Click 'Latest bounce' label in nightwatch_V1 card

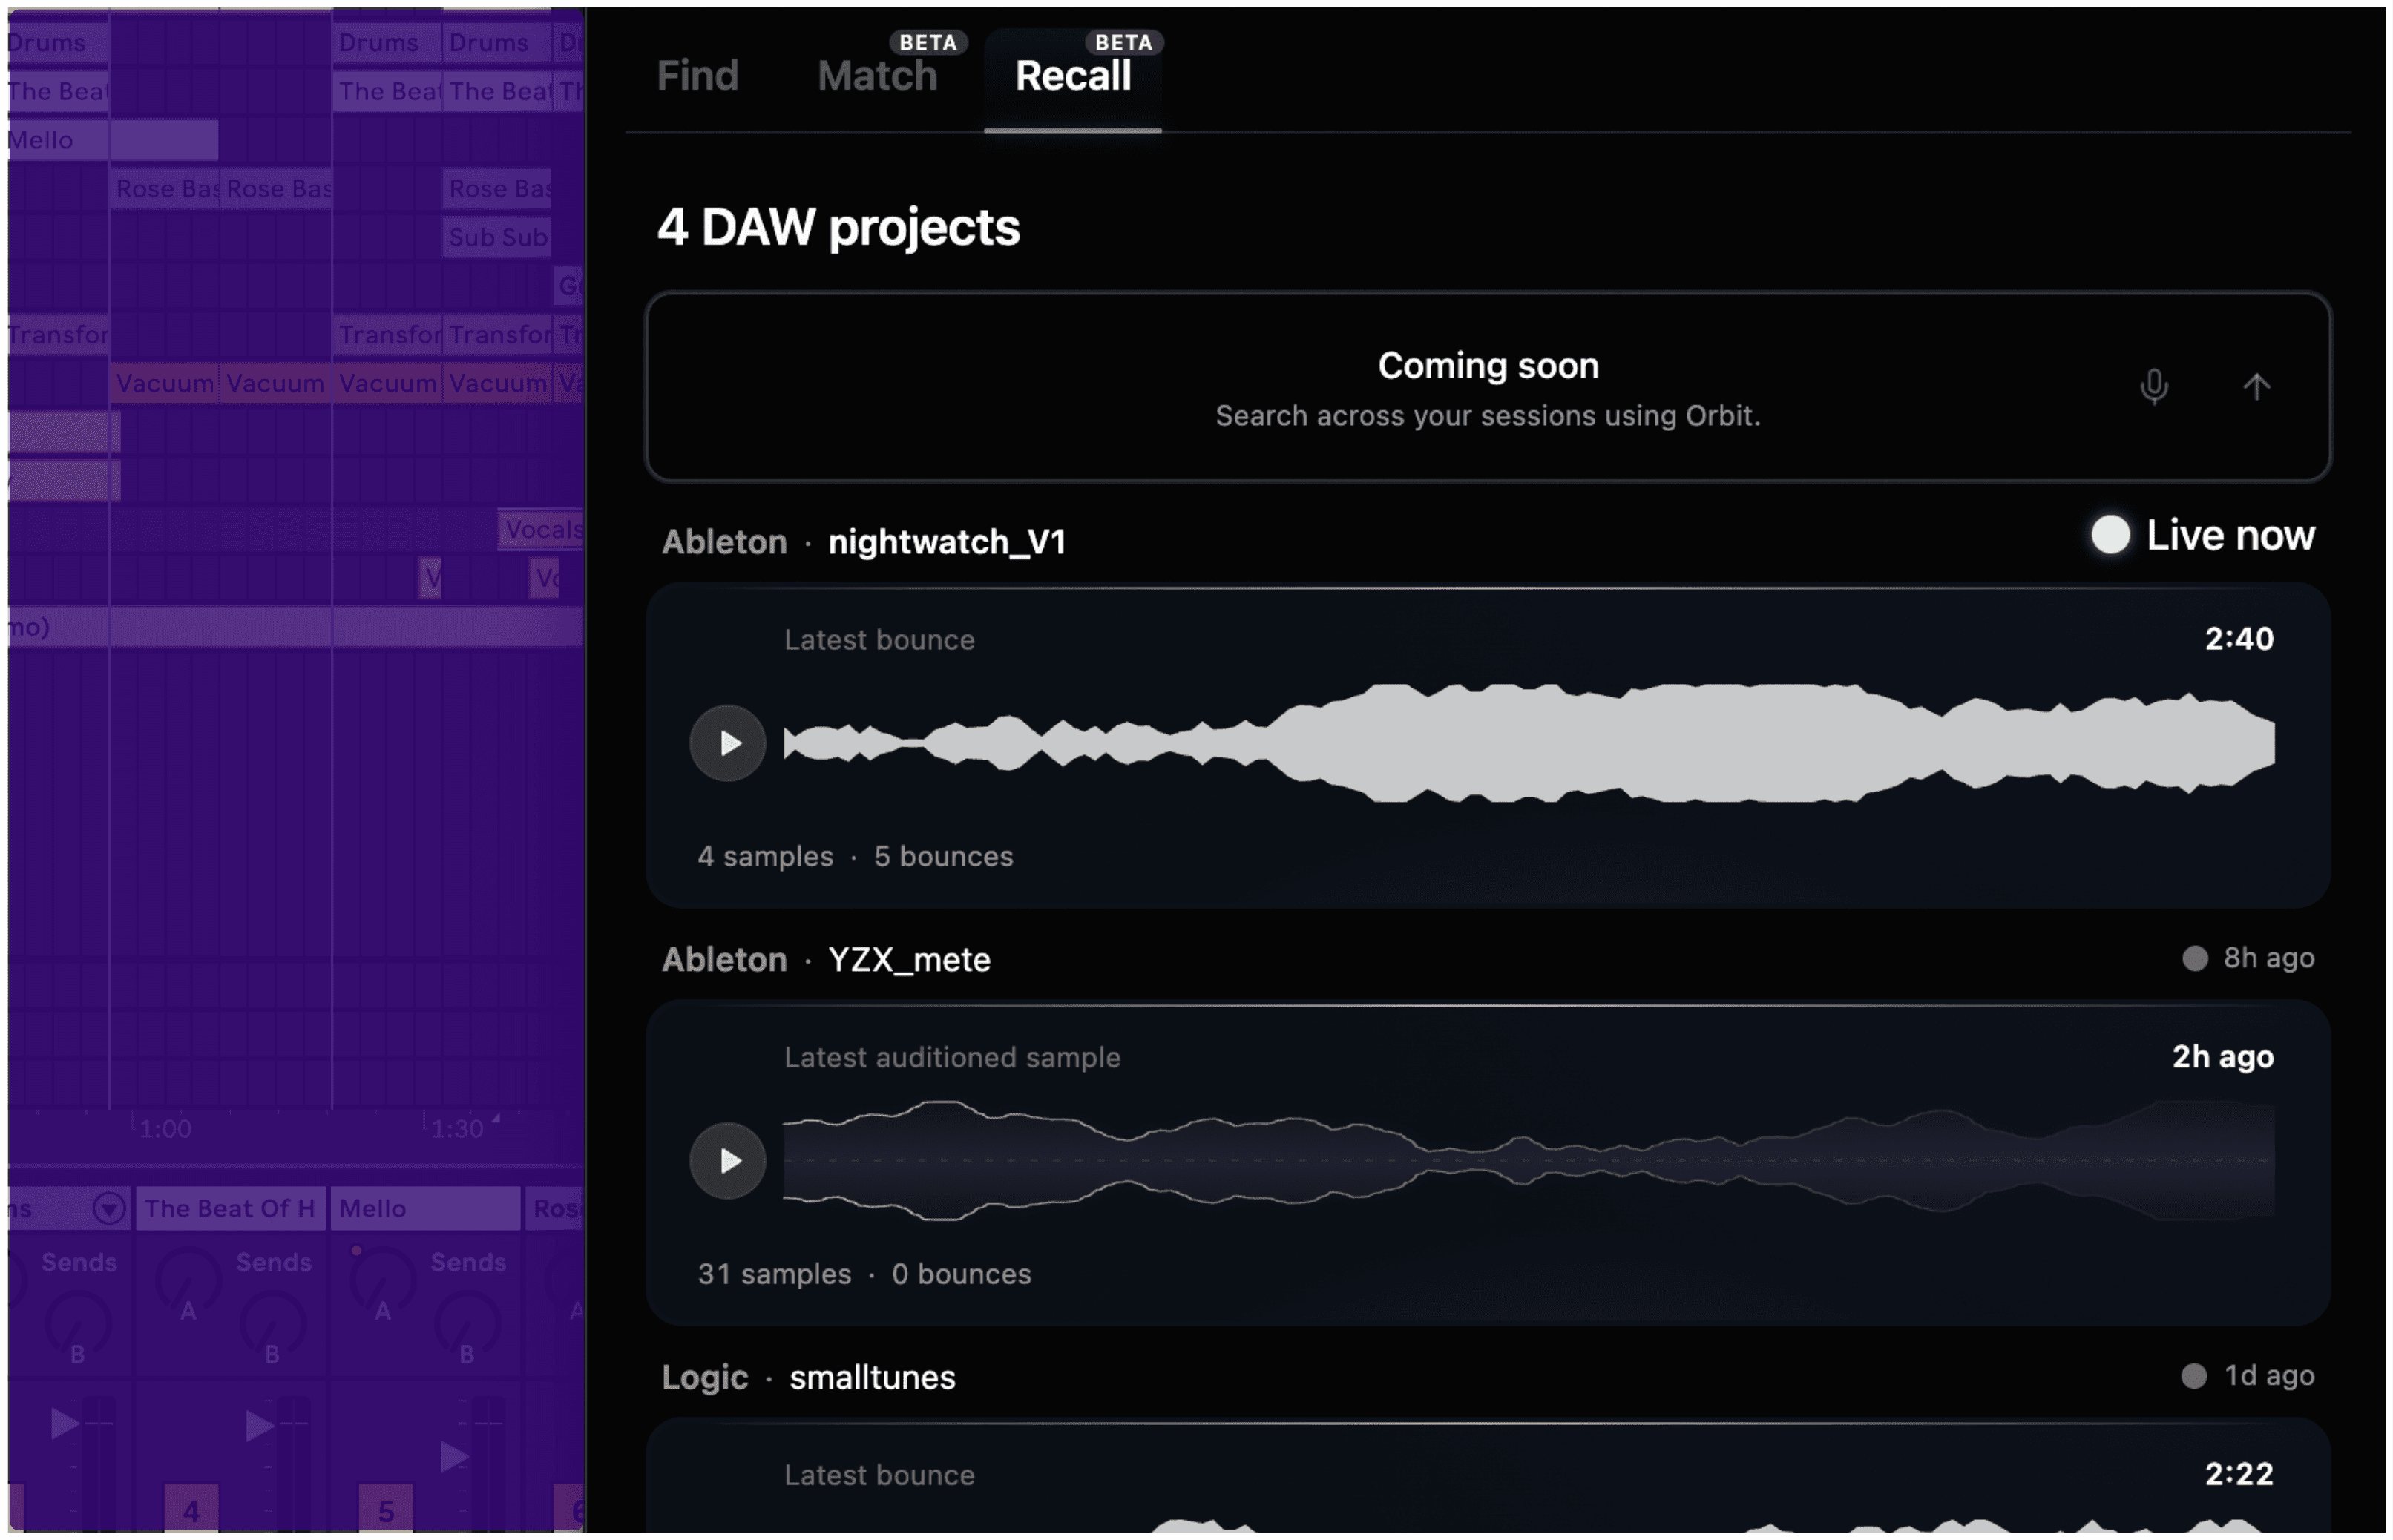point(879,640)
